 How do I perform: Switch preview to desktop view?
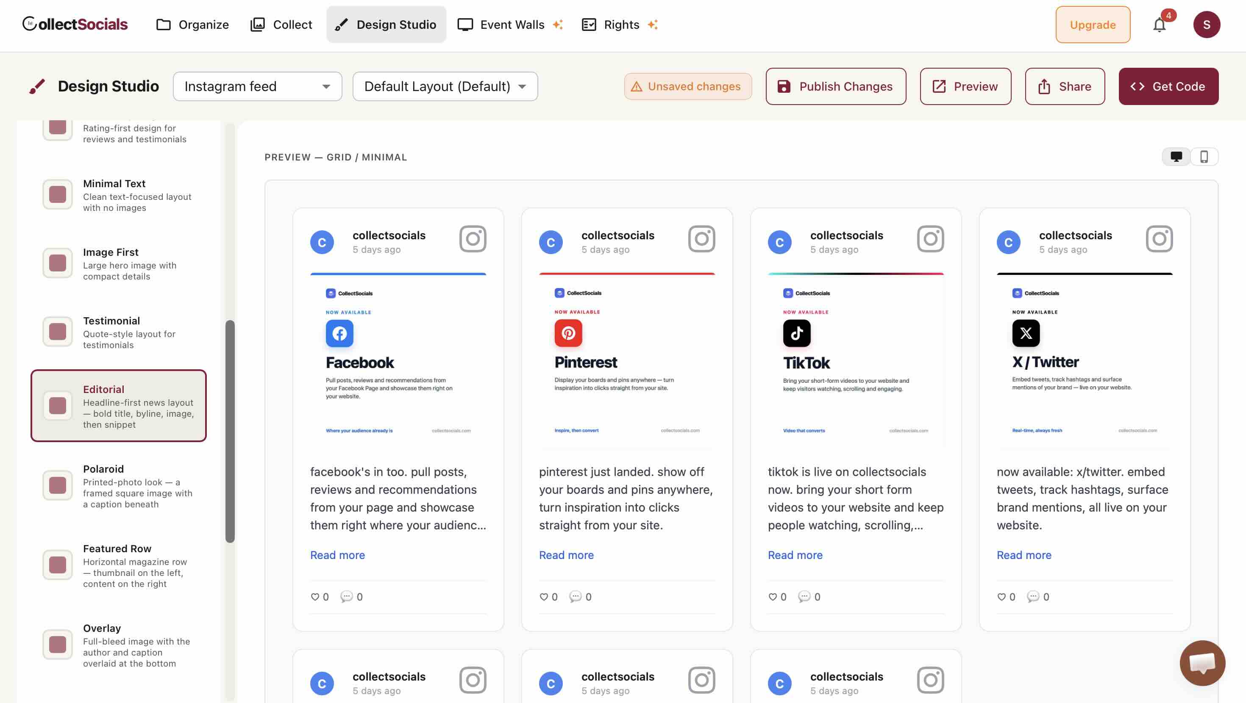1176,157
